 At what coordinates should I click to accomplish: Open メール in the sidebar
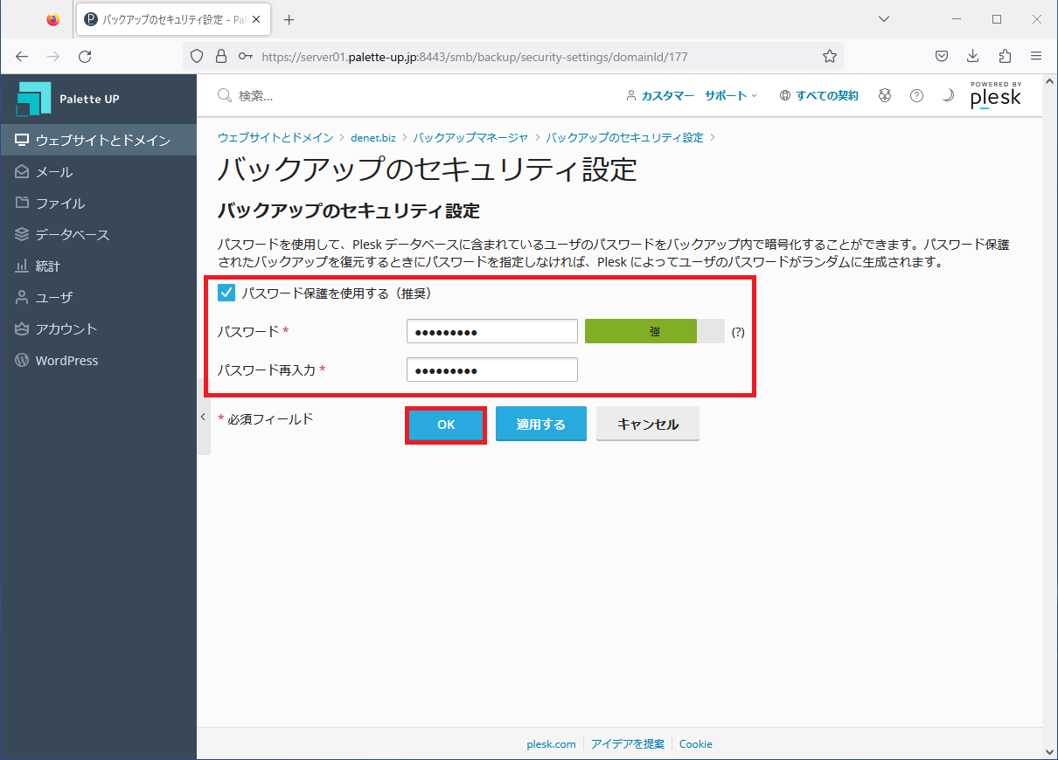coord(98,172)
